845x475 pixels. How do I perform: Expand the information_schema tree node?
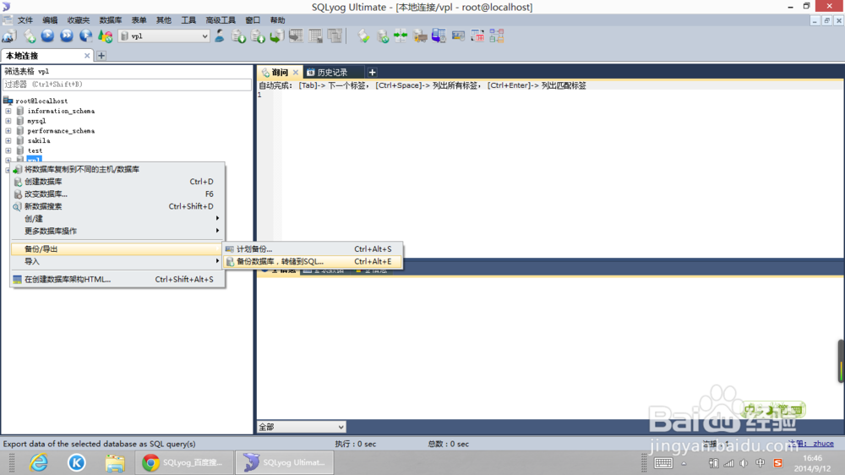[8, 111]
